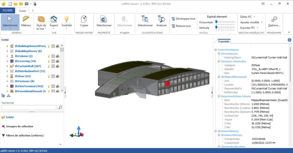This screenshot has height=153, width=293.
Task: Toggle visibility bulb for IfcCurtainWall
Action: (48, 66)
